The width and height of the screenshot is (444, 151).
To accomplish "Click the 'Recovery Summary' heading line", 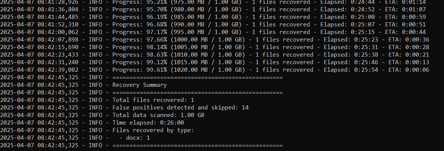I will coord(139,85).
